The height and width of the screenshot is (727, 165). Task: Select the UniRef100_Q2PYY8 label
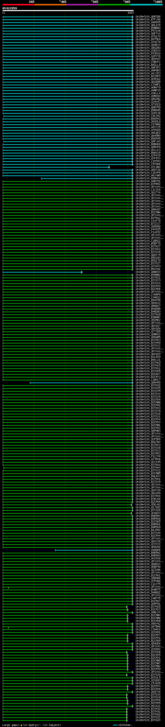[x=148, y=56]
